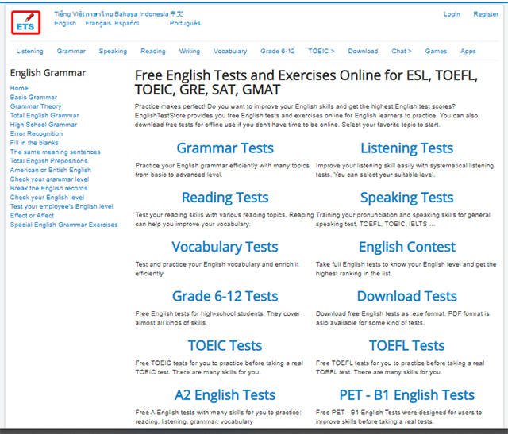Image resolution: width=508 pixels, height=434 pixels.
Task: Switch language to Bahasa Indonesia
Action: point(141,14)
